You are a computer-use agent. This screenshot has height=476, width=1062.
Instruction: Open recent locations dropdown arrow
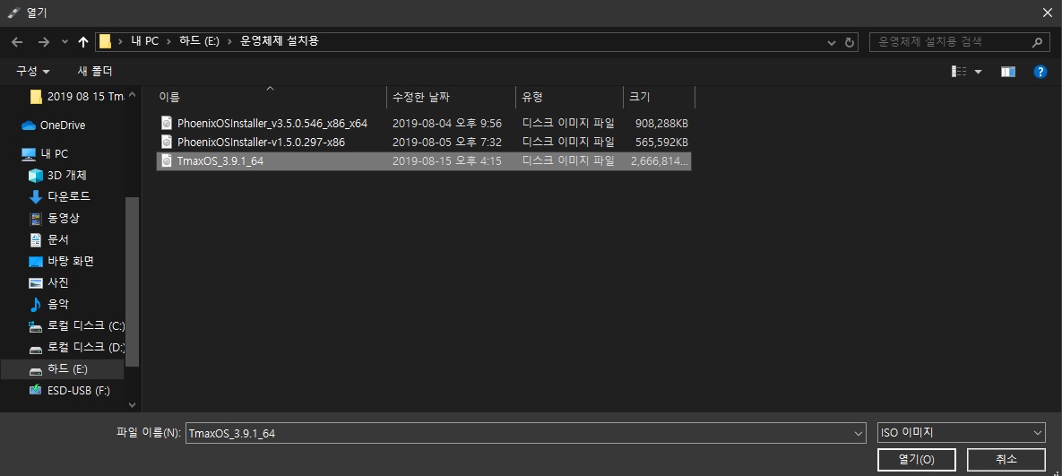tap(65, 42)
